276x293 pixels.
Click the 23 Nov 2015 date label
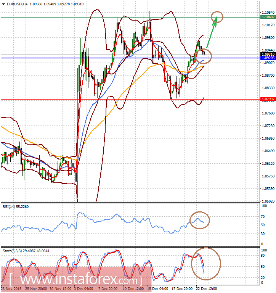click(11, 289)
